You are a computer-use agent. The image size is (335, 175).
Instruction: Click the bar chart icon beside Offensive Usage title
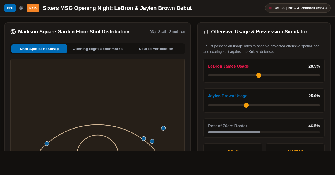pos(206,32)
